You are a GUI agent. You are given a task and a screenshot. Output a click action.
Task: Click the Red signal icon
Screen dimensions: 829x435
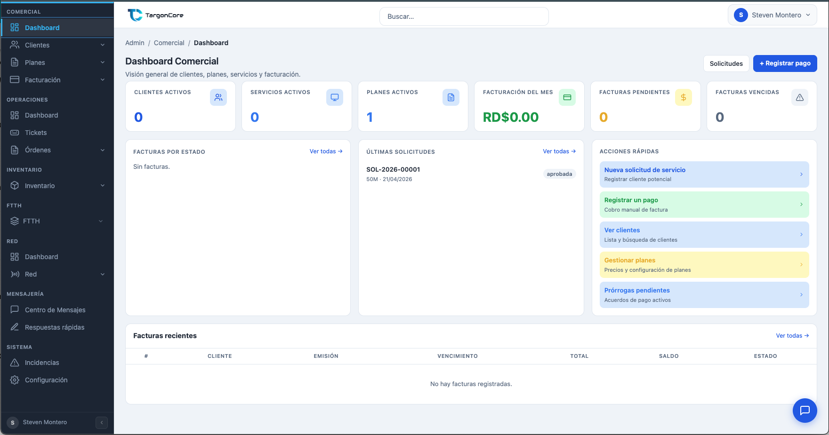15,274
